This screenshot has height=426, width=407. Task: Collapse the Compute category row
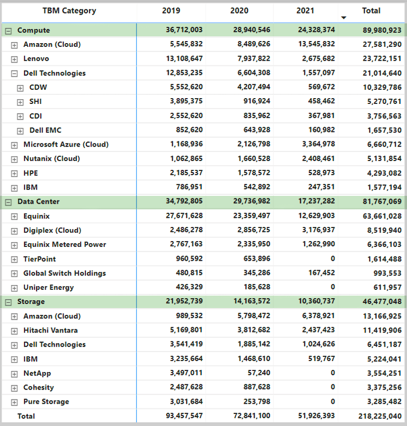pyautogui.click(x=8, y=31)
